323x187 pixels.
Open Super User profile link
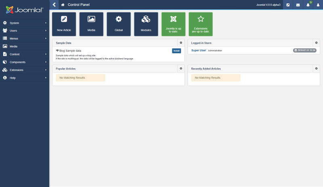199,50
